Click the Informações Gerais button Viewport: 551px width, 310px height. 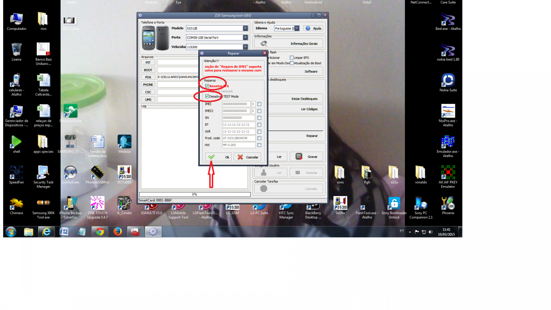(289, 44)
